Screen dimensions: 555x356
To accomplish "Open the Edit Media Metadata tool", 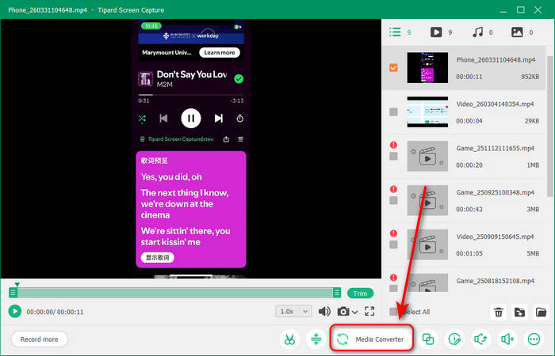I will point(454,339).
